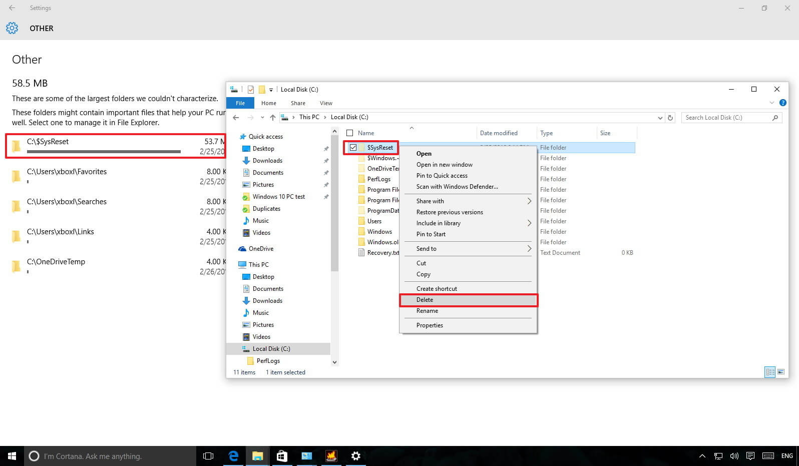Click the navigation pane scrollbar down arrow
799x466 pixels.
(x=335, y=362)
